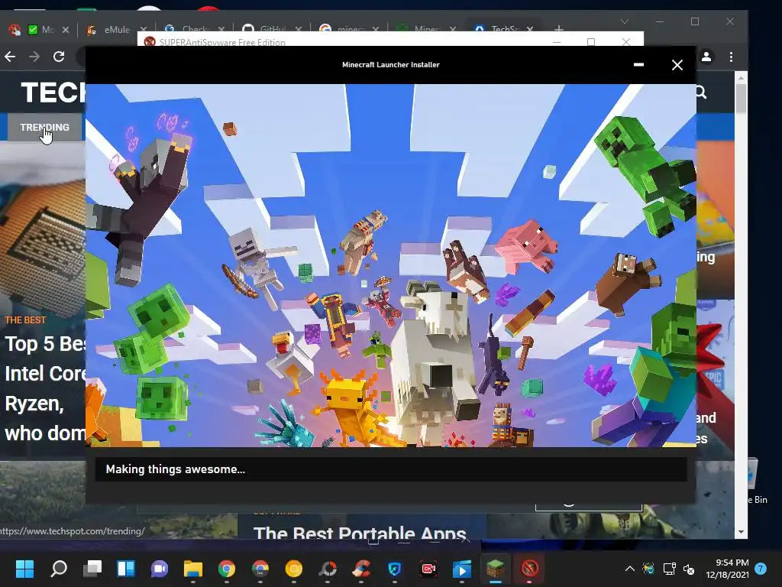Click the scrollbar up arrow in Chrome
This screenshot has width=782, height=587.
[x=741, y=78]
